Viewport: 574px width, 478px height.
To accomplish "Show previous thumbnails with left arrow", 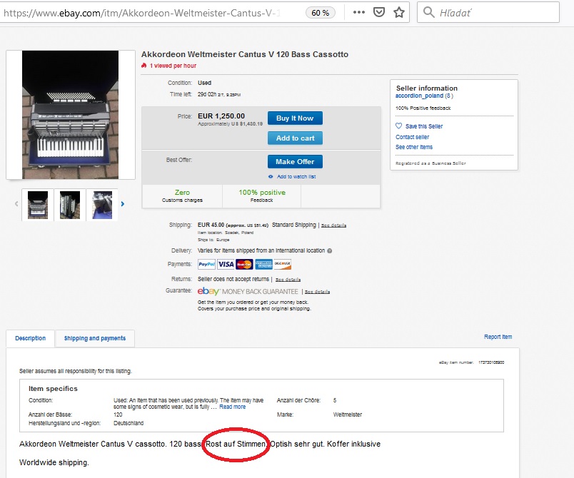I will pyautogui.click(x=16, y=204).
